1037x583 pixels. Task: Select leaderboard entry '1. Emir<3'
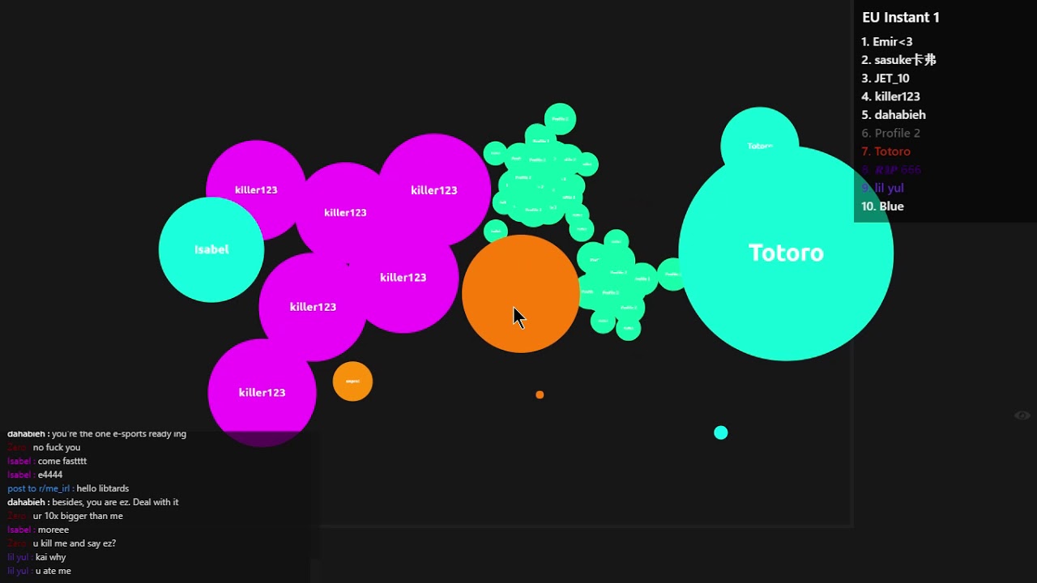[x=886, y=41]
